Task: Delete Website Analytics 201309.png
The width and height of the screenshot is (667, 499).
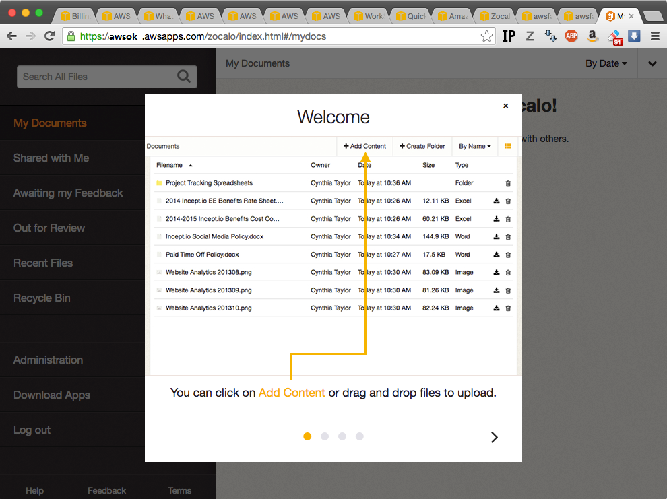Action: (508, 290)
